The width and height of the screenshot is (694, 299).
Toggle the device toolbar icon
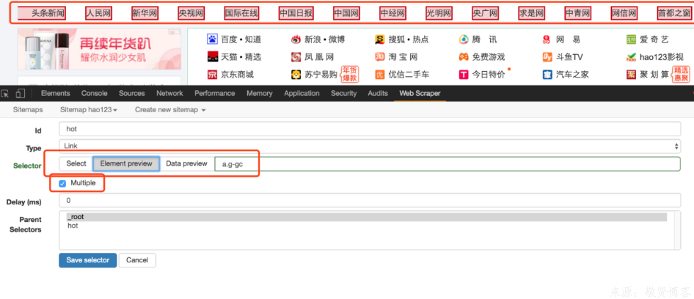point(20,93)
